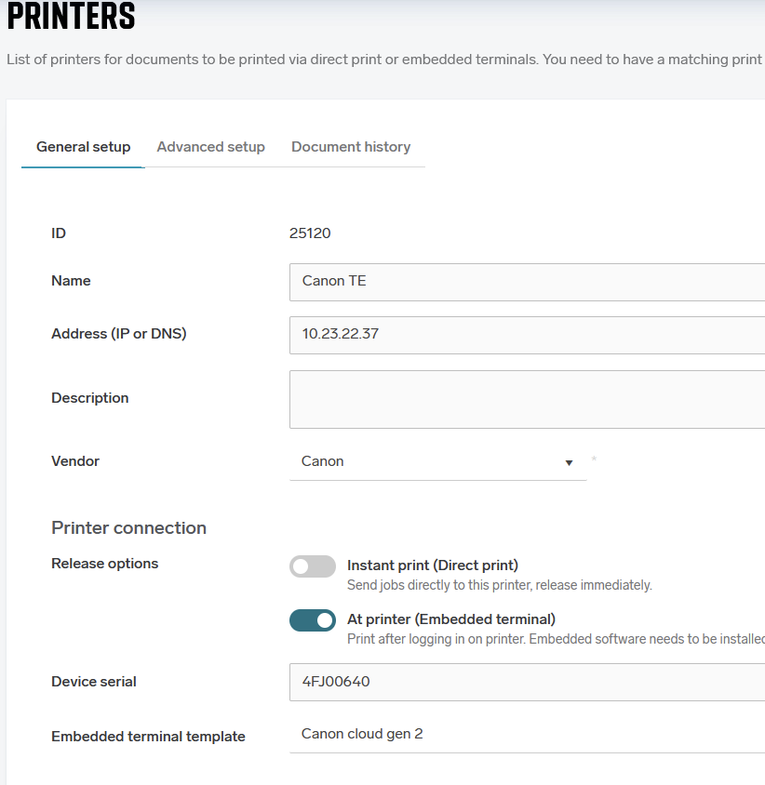The width and height of the screenshot is (765, 785).
Task: Disable At printer (Embedded terminal) toggle
Action: (313, 620)
